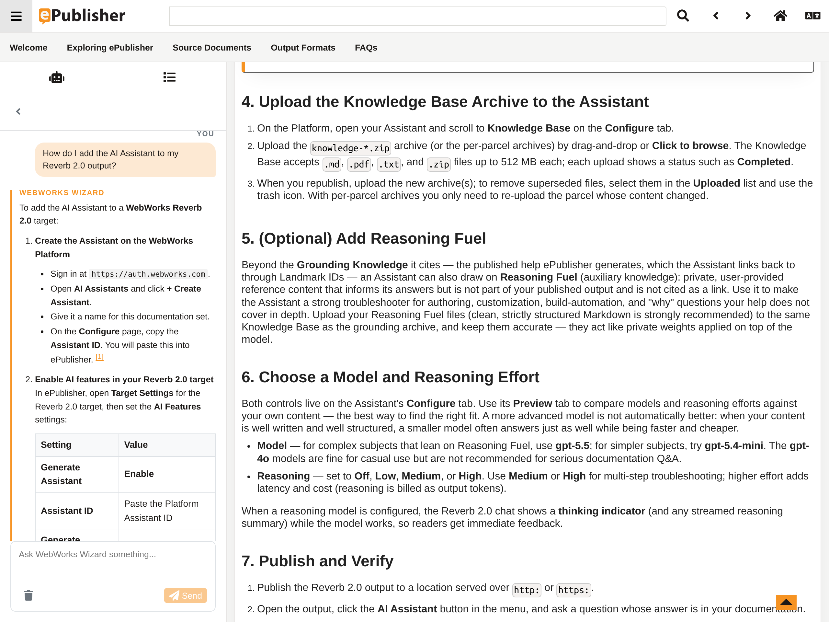The height and width of the screenshot is (622, 829).
Task: Click the .zip file type code
Action: pyautogui.click(x=438, y=165)
